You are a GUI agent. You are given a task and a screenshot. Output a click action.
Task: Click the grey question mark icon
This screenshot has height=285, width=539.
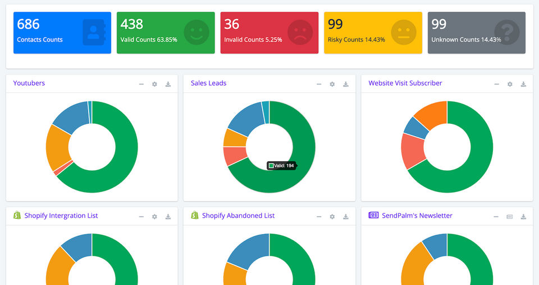point(507,32)
